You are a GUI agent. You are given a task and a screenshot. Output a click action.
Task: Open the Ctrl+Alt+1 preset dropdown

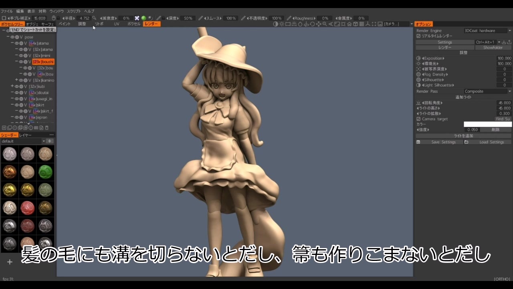(499, 42)
